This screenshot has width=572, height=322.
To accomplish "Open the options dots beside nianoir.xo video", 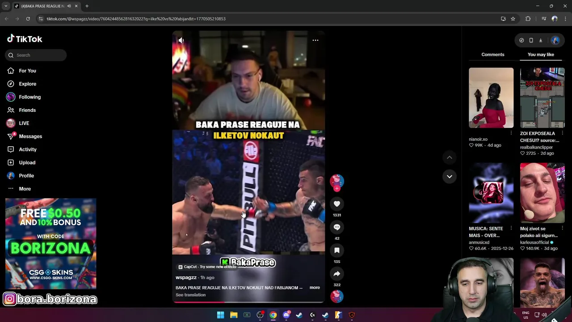I will [511, 133].
